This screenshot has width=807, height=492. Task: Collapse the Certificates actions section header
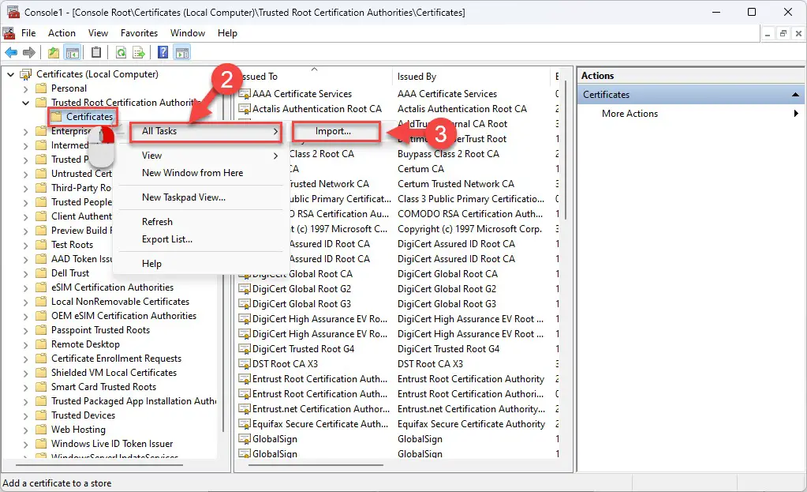click(796, 95)
